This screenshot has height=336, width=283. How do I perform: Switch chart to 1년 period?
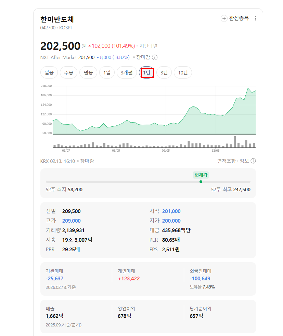147,73
